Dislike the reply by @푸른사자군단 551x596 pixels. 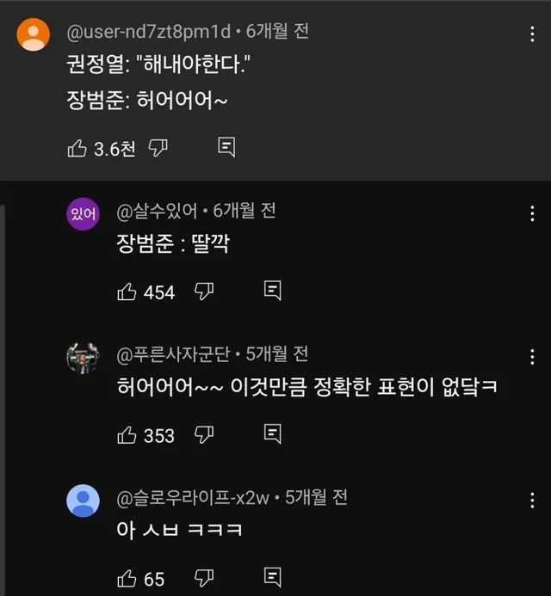pos(204,434)
